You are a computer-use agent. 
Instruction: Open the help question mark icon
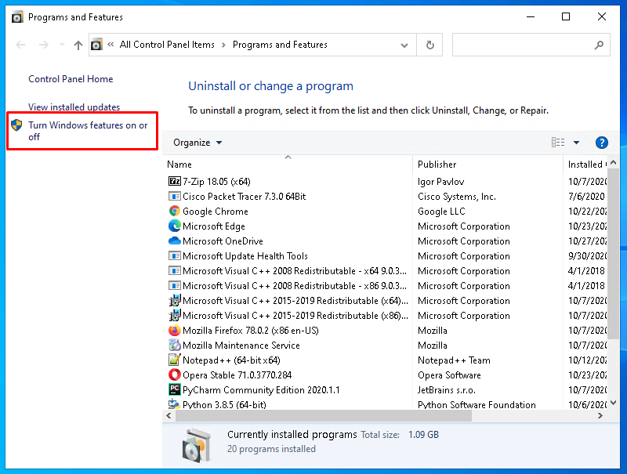point(601,143)
